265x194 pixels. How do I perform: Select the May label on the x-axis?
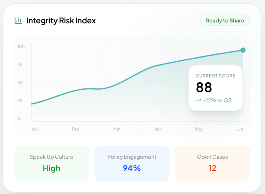coord(199,129)
